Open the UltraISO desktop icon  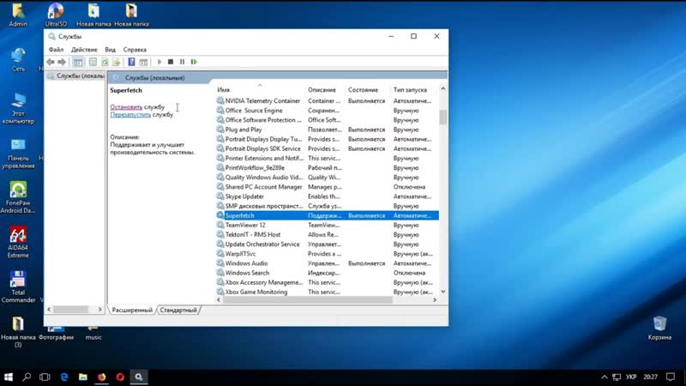click(56, 15)
